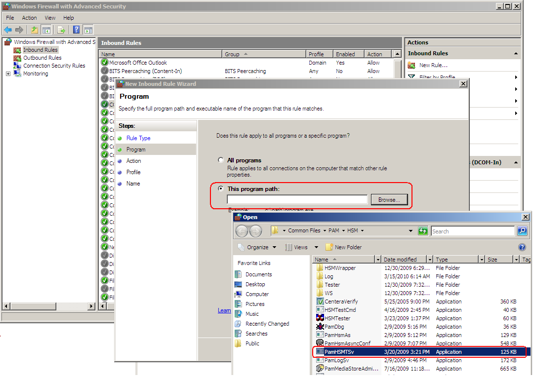Screen dimensions: 533x377
Task: Select Outbound Rules in the tree
Action: tap(42, 58)
